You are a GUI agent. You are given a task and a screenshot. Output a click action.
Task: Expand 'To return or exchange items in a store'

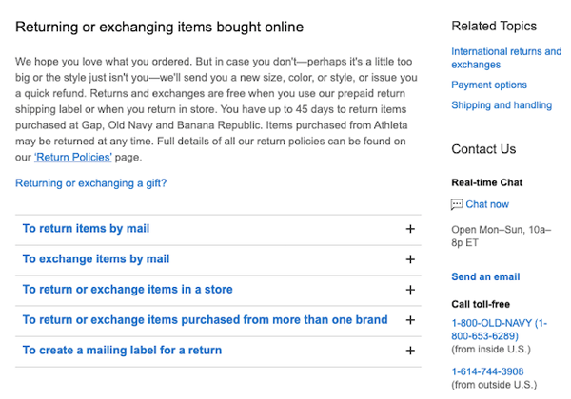coord(128,290)
